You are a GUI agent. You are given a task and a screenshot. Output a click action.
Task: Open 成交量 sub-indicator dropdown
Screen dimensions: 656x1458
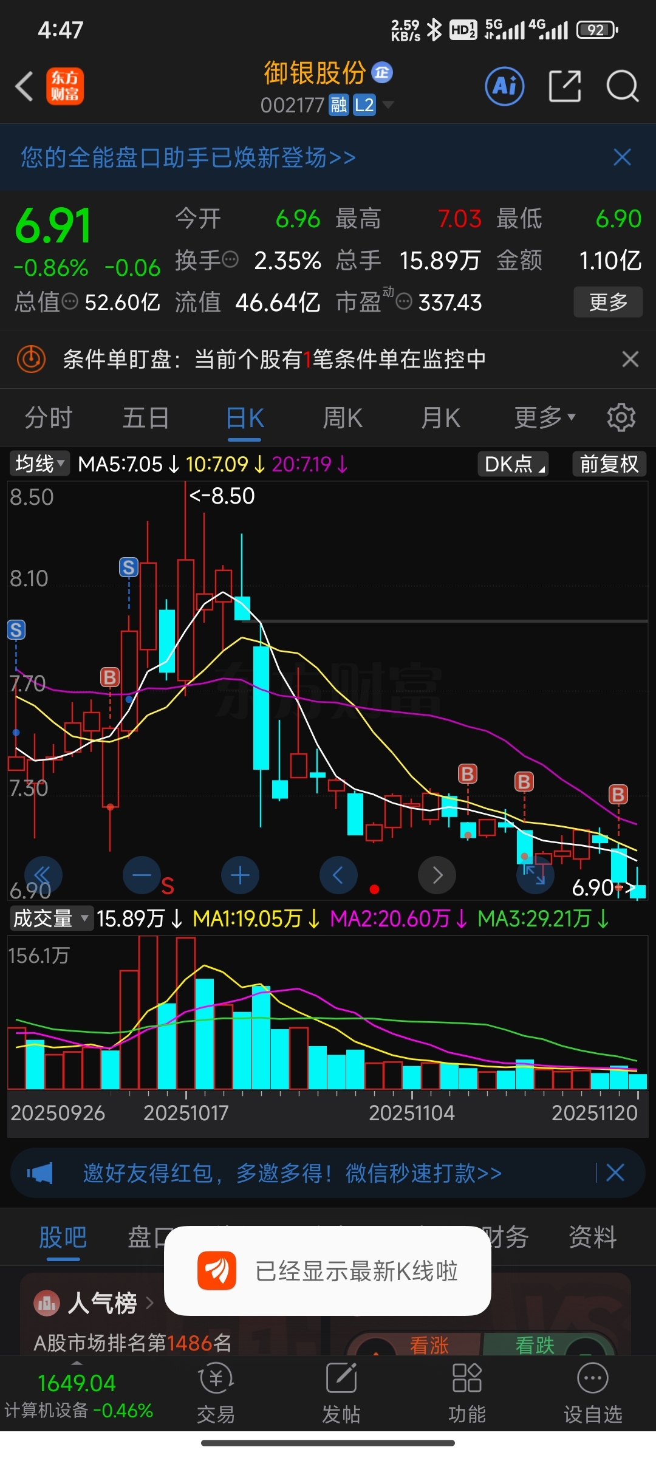(51, 918)
